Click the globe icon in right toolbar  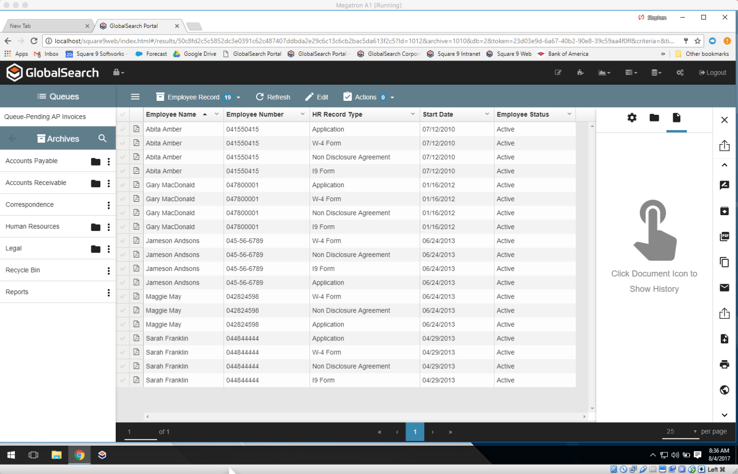(725, 390)
